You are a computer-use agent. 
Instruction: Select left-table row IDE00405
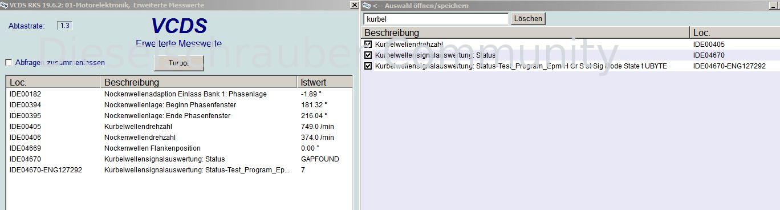pyautogui.click(x=179, y=127)
